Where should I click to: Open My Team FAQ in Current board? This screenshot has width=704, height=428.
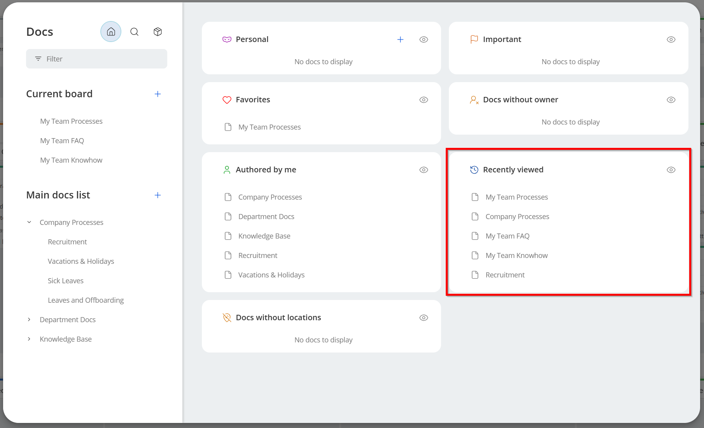pos(62,141)
